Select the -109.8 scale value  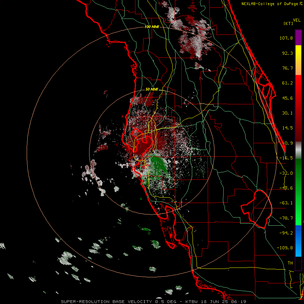(285, 248)
